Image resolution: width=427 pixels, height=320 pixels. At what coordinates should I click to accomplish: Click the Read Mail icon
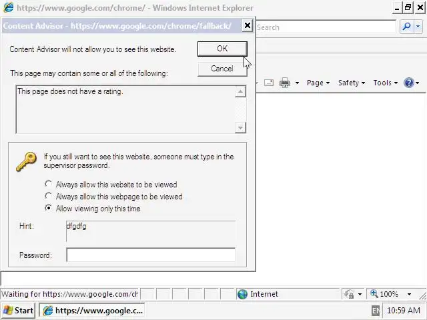coord(269,83)
